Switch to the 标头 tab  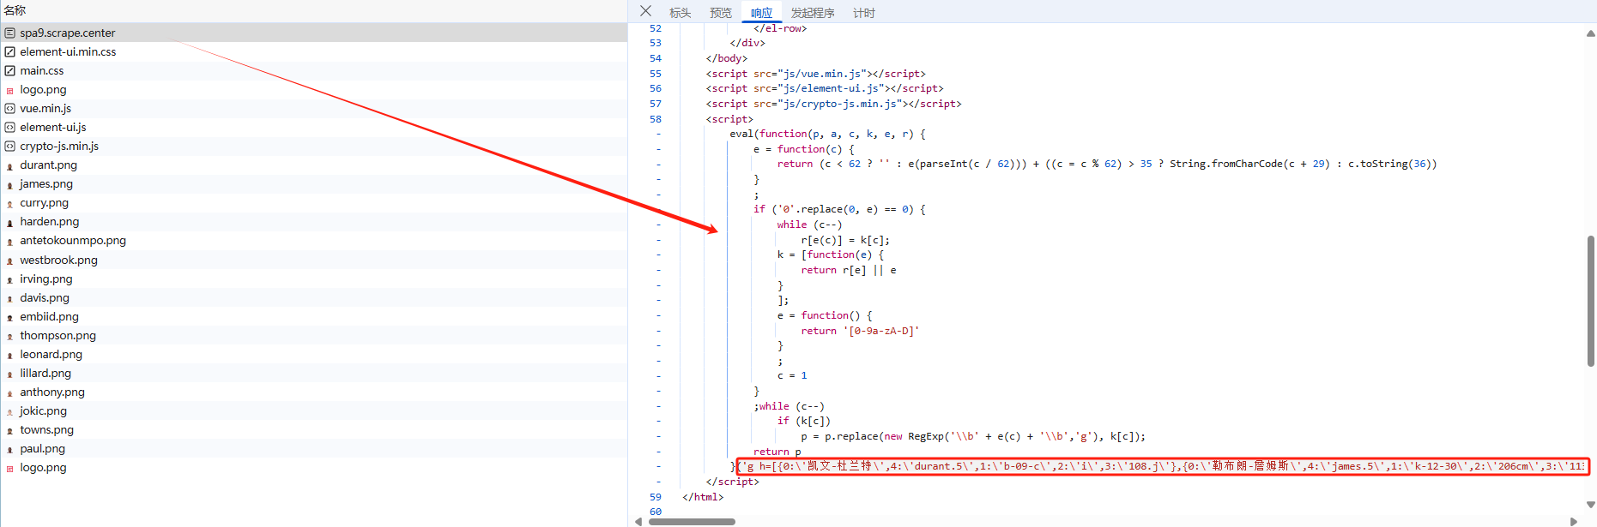[x=681, y=13]
